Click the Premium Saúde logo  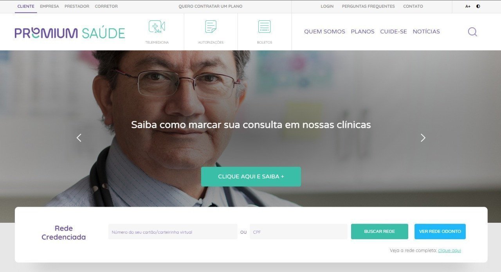(70, 33)
